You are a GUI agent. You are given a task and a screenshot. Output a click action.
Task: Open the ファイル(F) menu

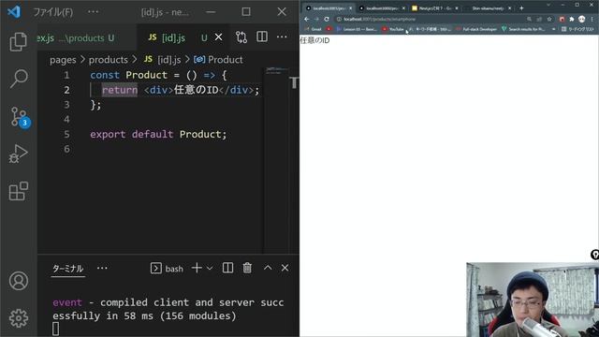(x=52, y=12)
